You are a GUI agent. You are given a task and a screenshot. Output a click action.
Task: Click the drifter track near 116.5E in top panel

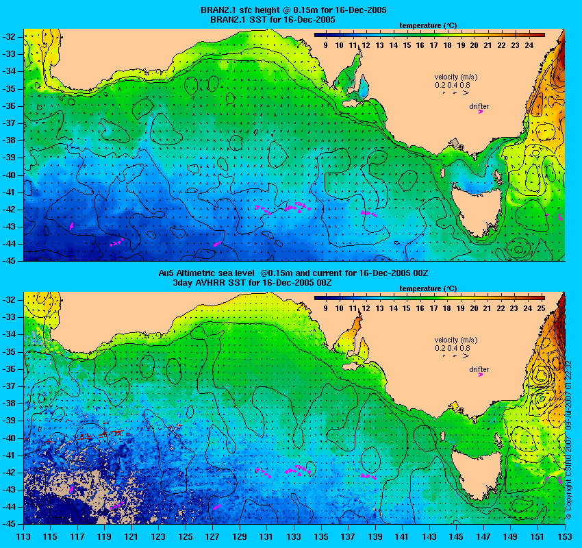point(72,226)
